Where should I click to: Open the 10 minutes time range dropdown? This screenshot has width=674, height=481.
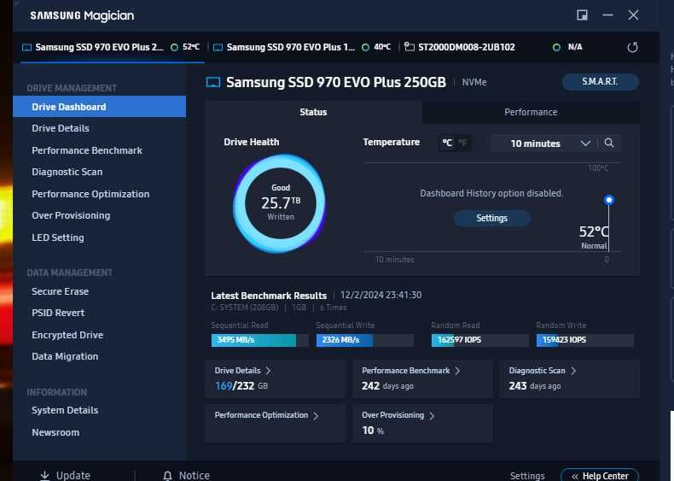pos(543,144)
